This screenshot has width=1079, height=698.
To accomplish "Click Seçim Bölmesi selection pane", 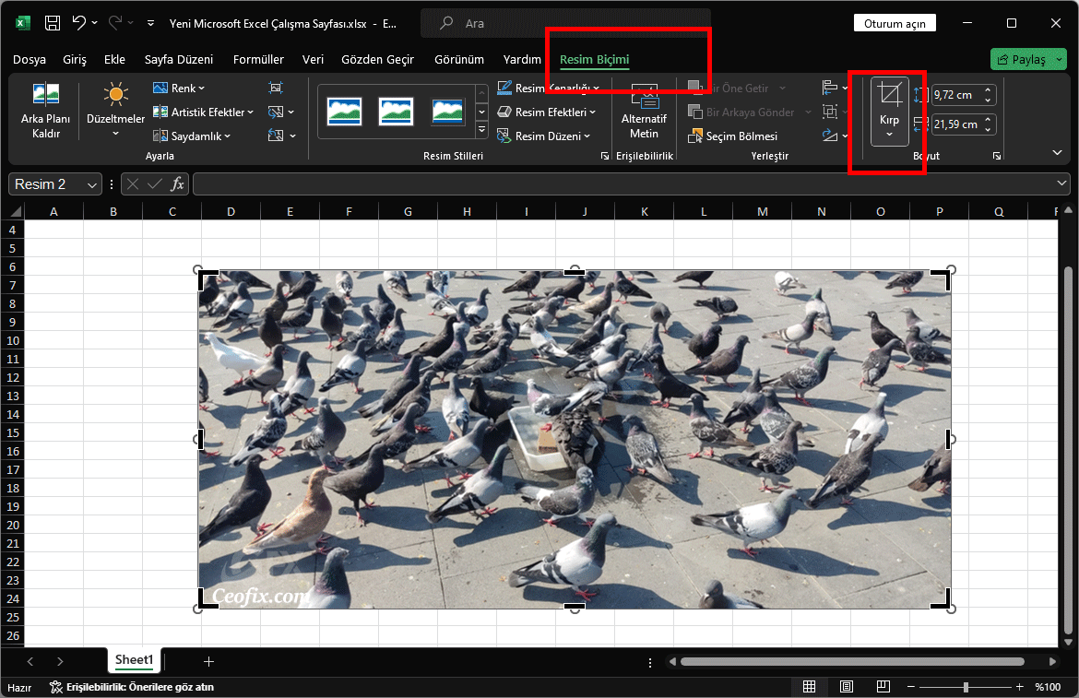I will [733, 136].
